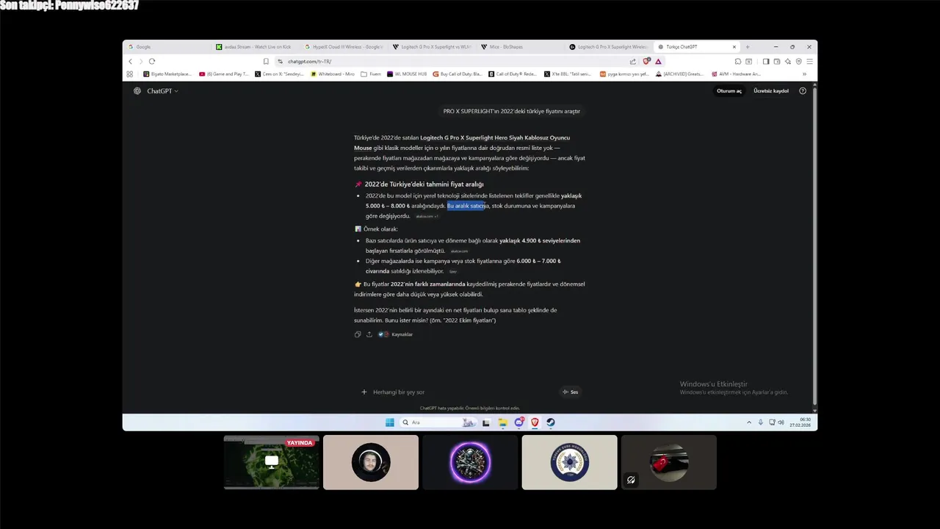The width and height of the screenshot is (940, 529).
Task: Open the Brave VPN shield icon
Action: (798, 62)
